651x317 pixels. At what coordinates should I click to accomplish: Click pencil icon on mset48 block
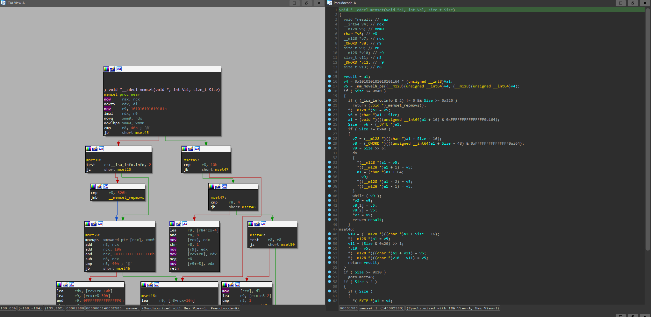click(x=257, y=224)
